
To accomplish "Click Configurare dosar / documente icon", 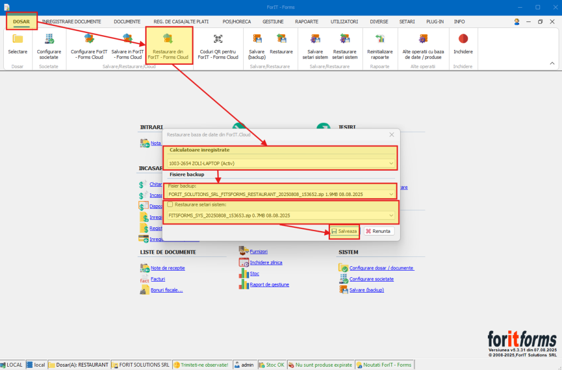I will pyautogui.click(x=344, y=268).
